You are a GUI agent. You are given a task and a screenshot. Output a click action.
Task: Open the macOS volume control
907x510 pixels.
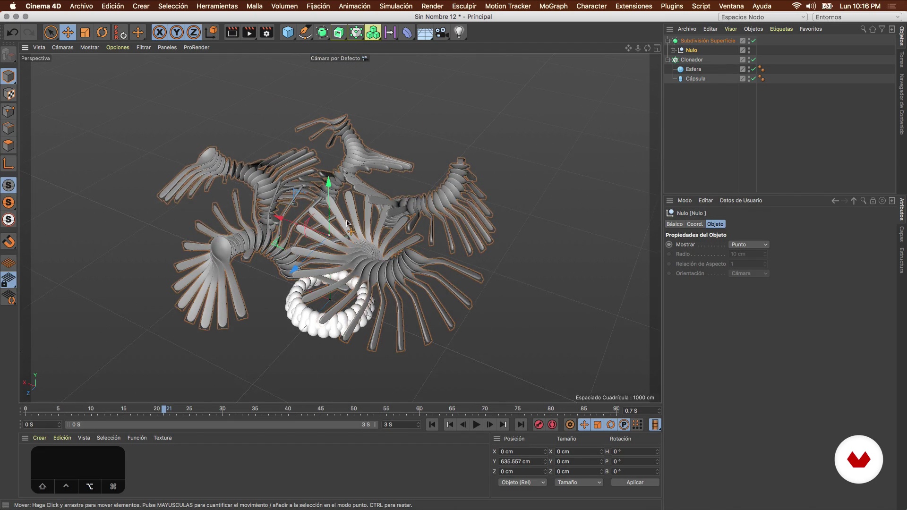click(x=811, y=6)
